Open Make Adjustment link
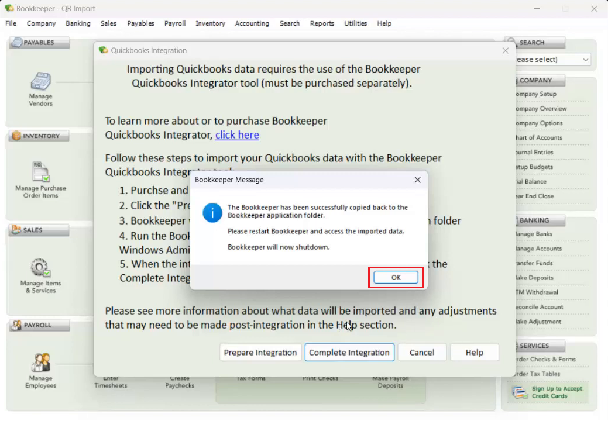Screen dimensions: 608x421 point(538,322)
